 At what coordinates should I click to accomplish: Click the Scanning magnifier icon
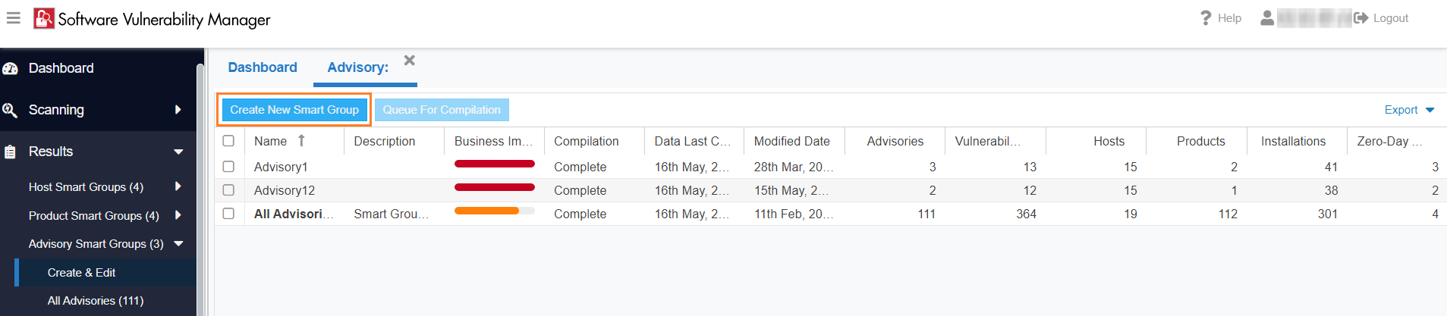(11, 110)
